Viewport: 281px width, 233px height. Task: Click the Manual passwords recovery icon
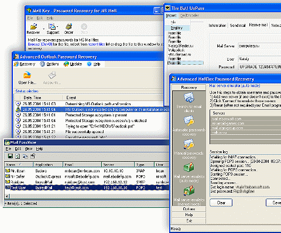click(189, 144)
